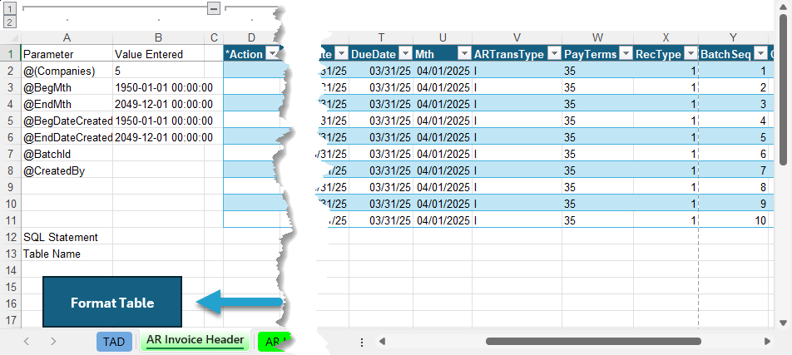Screen dimensions: 792x355
Task: Select column A header
Action: click(67, 38)
